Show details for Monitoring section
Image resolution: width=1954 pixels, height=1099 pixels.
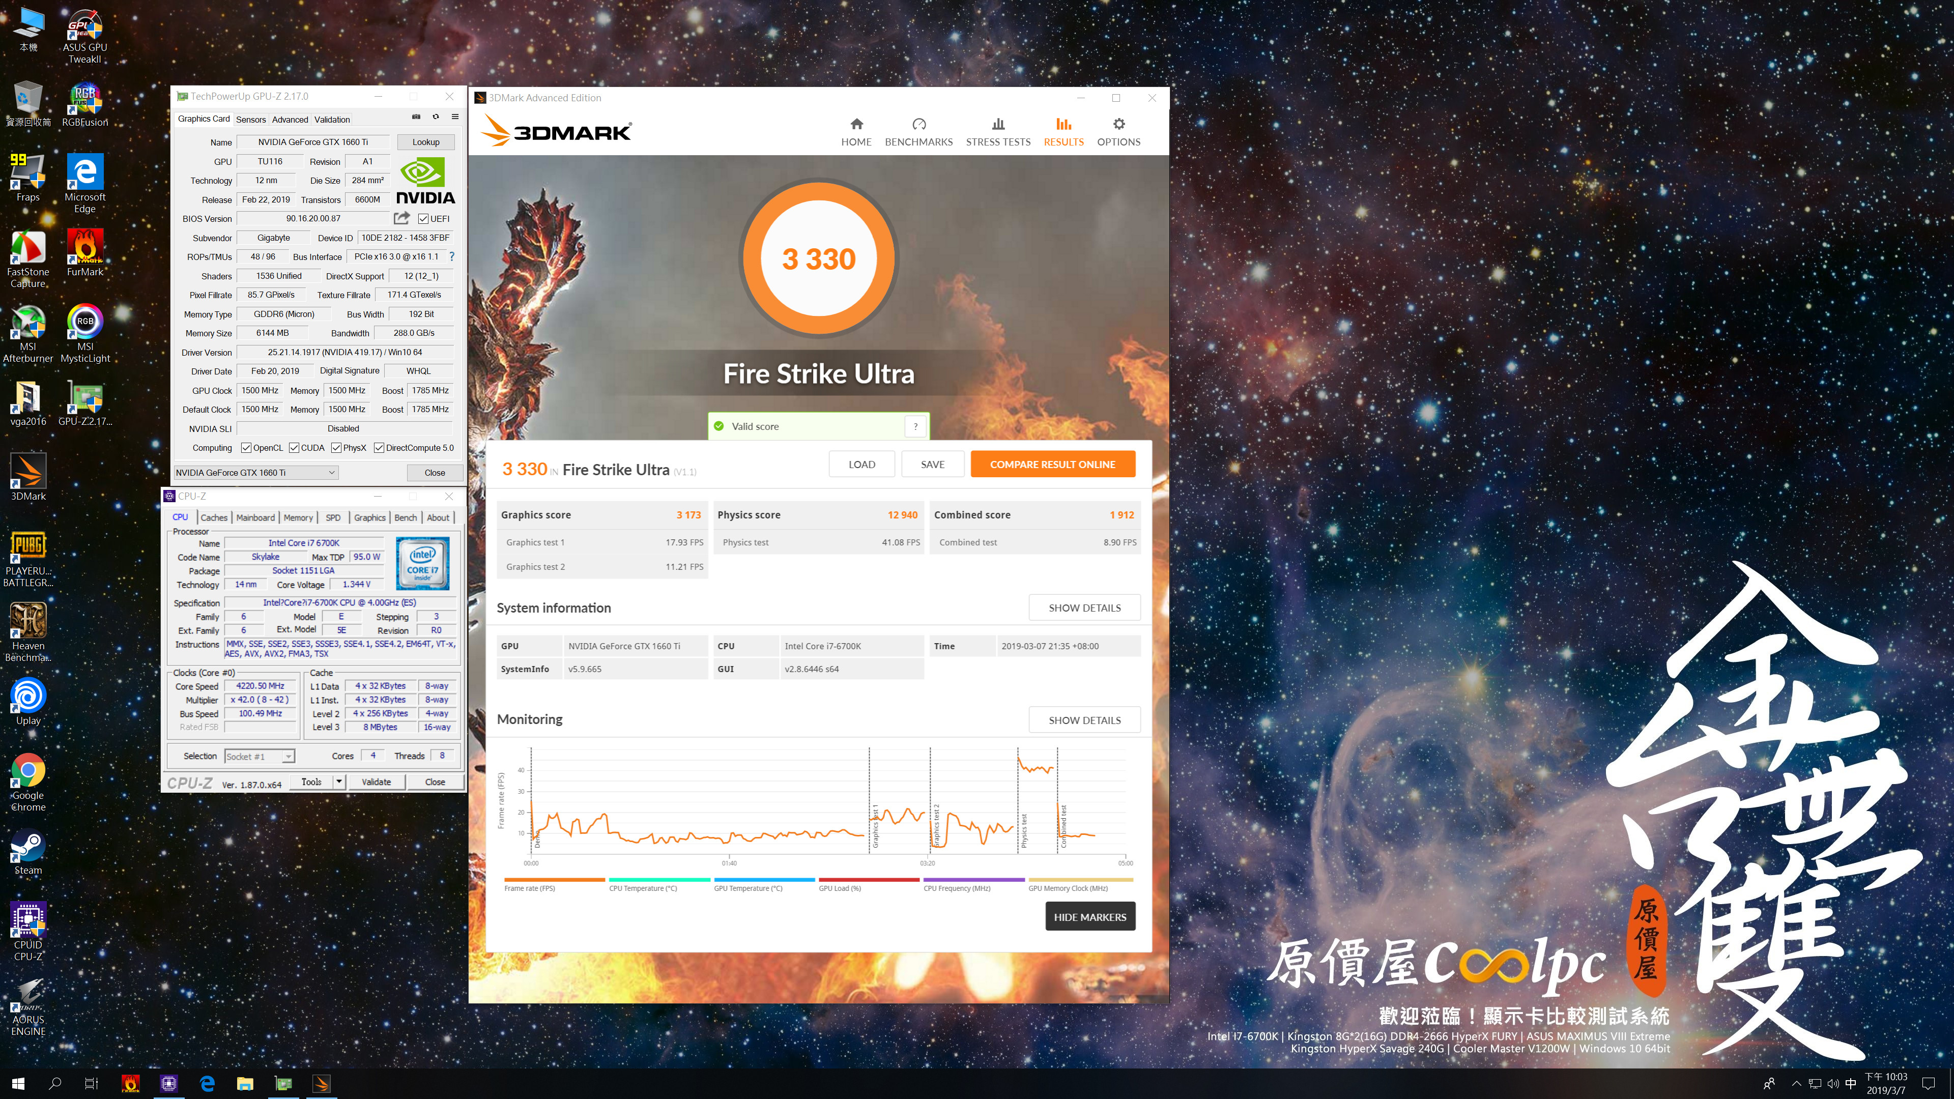(x=1085, y=720)
